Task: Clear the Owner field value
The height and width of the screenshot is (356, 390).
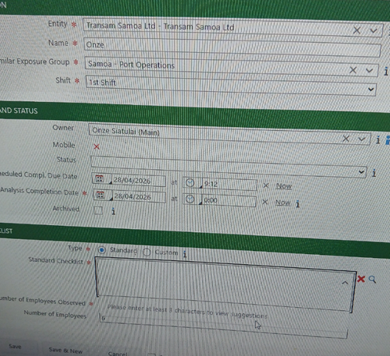Action: (346, 139)
